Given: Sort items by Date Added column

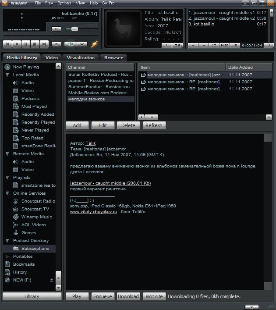Looking at the screenshot, I should pos(249,68).
